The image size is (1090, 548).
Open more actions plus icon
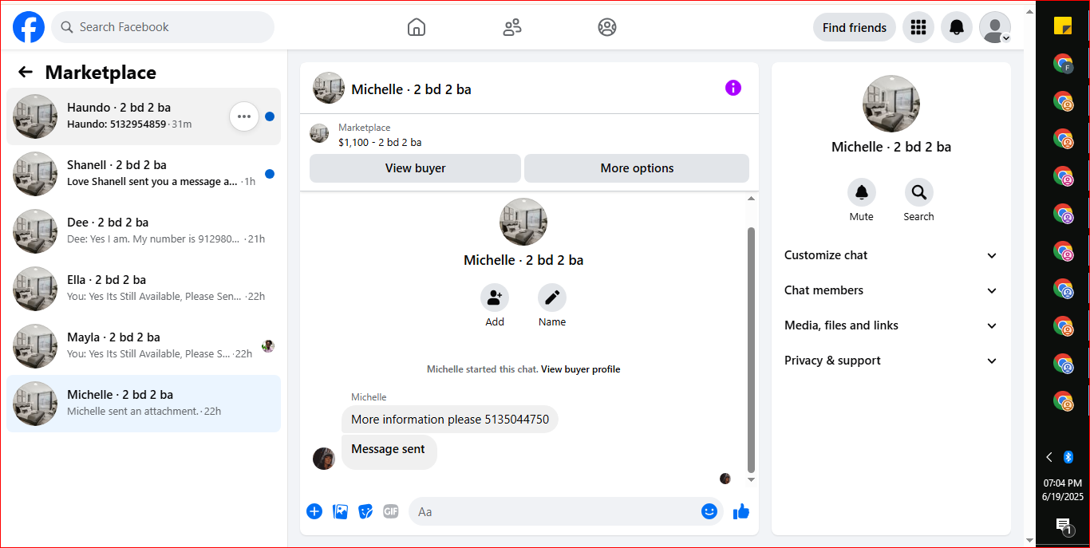[x=314, y=511]
